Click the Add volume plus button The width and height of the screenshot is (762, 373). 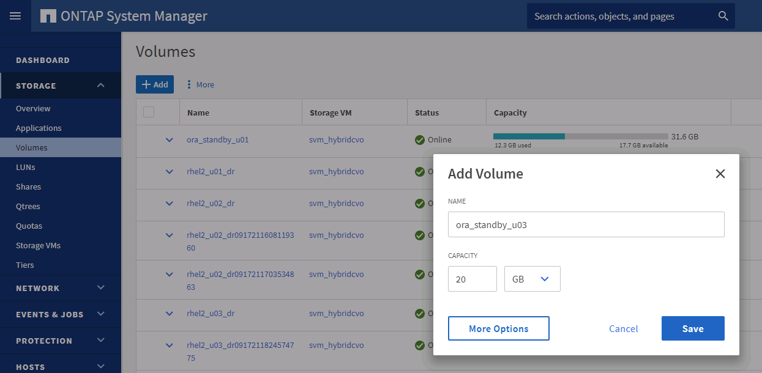(x=155, y=84)
